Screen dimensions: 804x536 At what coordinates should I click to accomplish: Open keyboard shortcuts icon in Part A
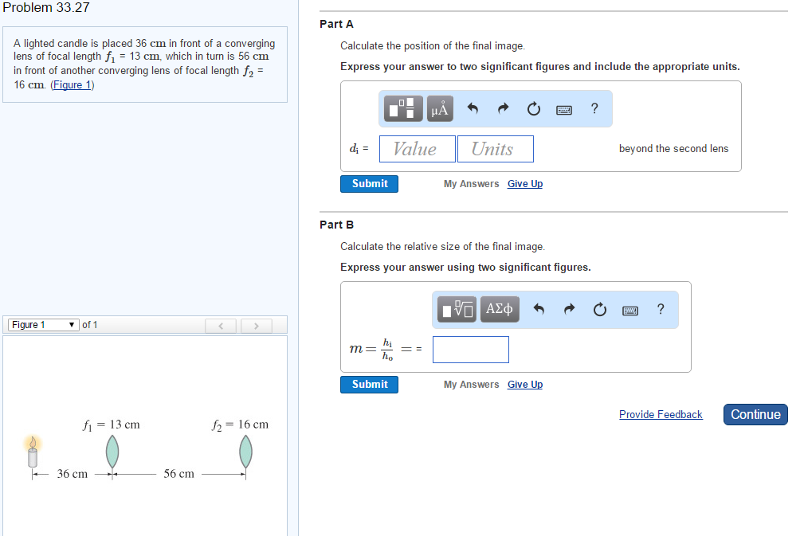(x=564, y=110)
